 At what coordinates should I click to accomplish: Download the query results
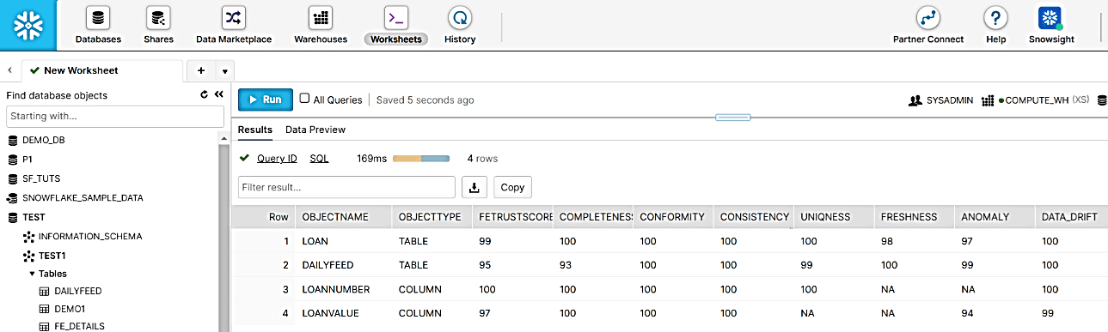pyautogui.click(x=474, y=187)
